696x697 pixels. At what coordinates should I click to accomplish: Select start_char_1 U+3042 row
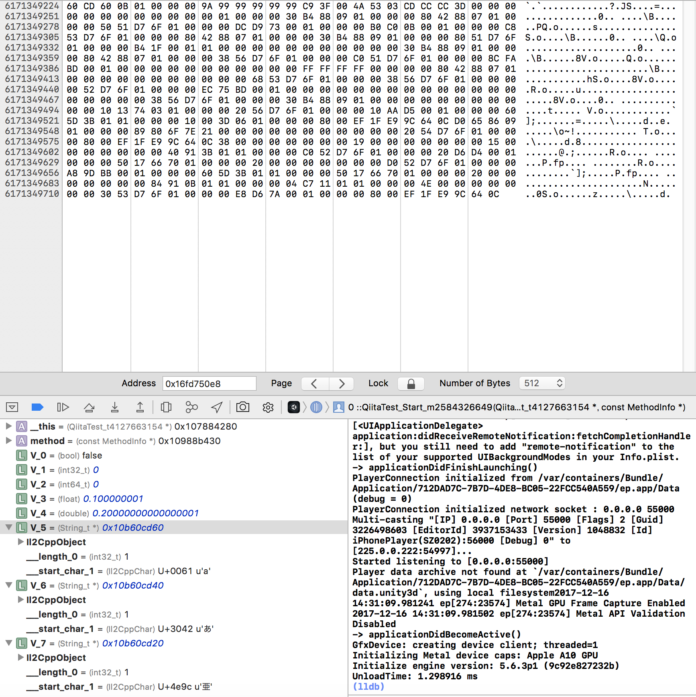[174, 629]
